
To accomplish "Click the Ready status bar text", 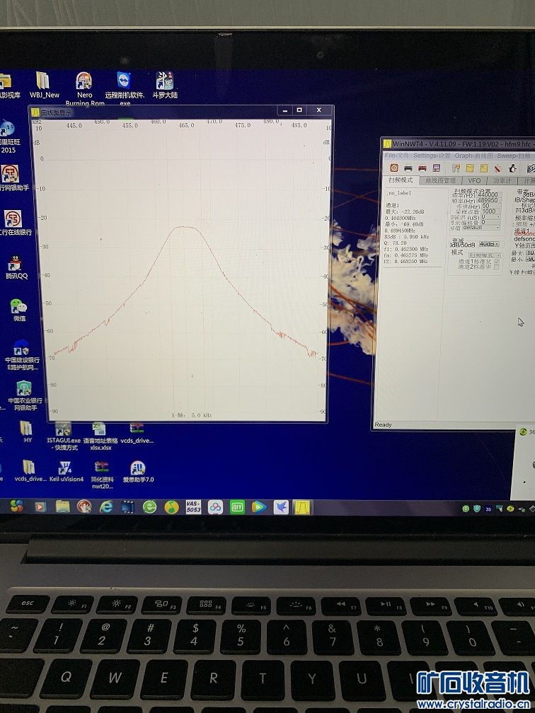I will (x=383, y=424).
